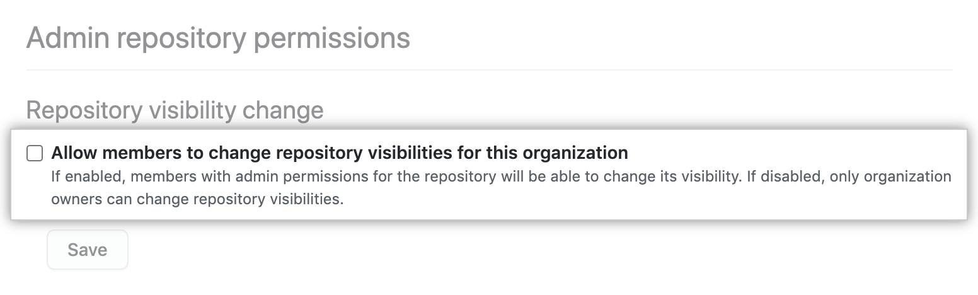Click the 'Repository visibility change' subheading
The width and height of the screenshot is (978, 295).
pyautogui.click(x=175, y=110)
